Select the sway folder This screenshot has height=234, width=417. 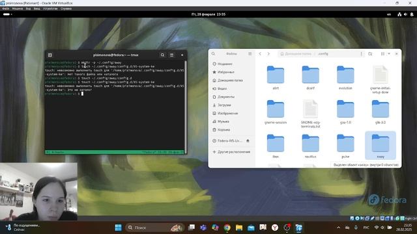[381, 146]
